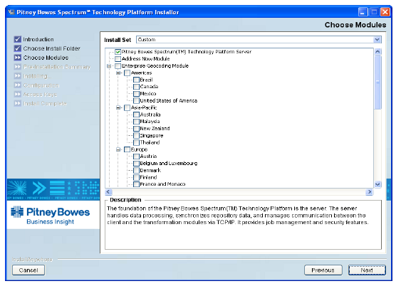Image resolution: width=401 pixels, height=291 pixels.
Task: Select the Finland checkbox
Action: point(136,177)
